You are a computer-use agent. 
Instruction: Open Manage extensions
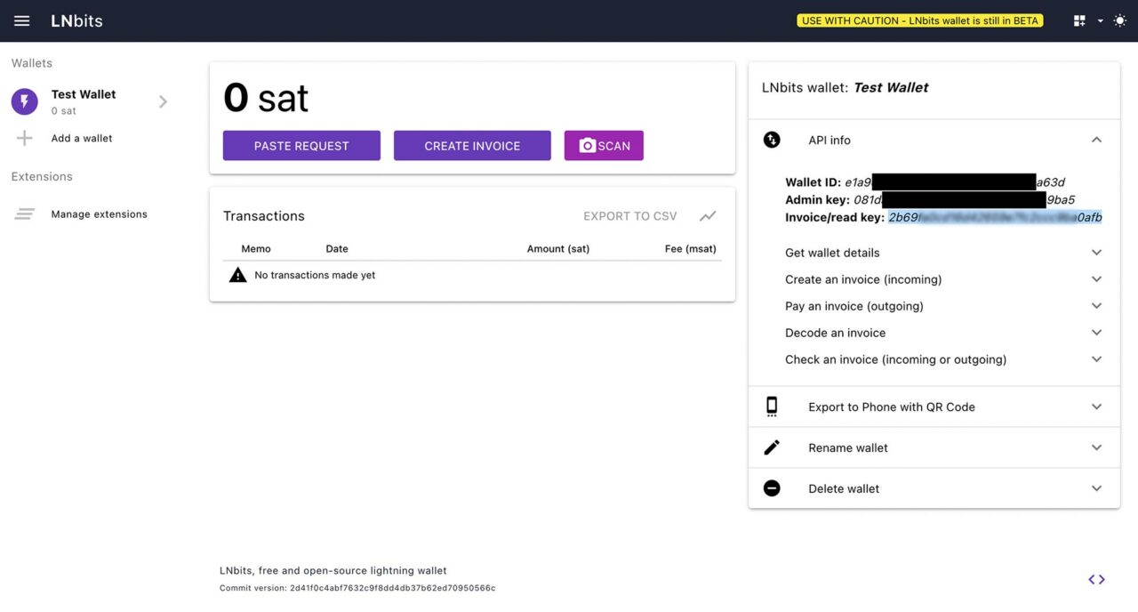100,213
